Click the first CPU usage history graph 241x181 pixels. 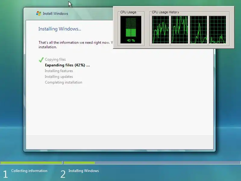pyautogui.click(x=161, y=30)
